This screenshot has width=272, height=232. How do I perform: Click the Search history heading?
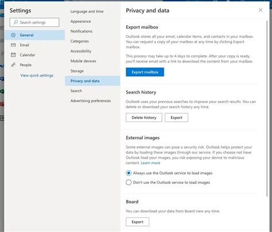tap(141, 92)
